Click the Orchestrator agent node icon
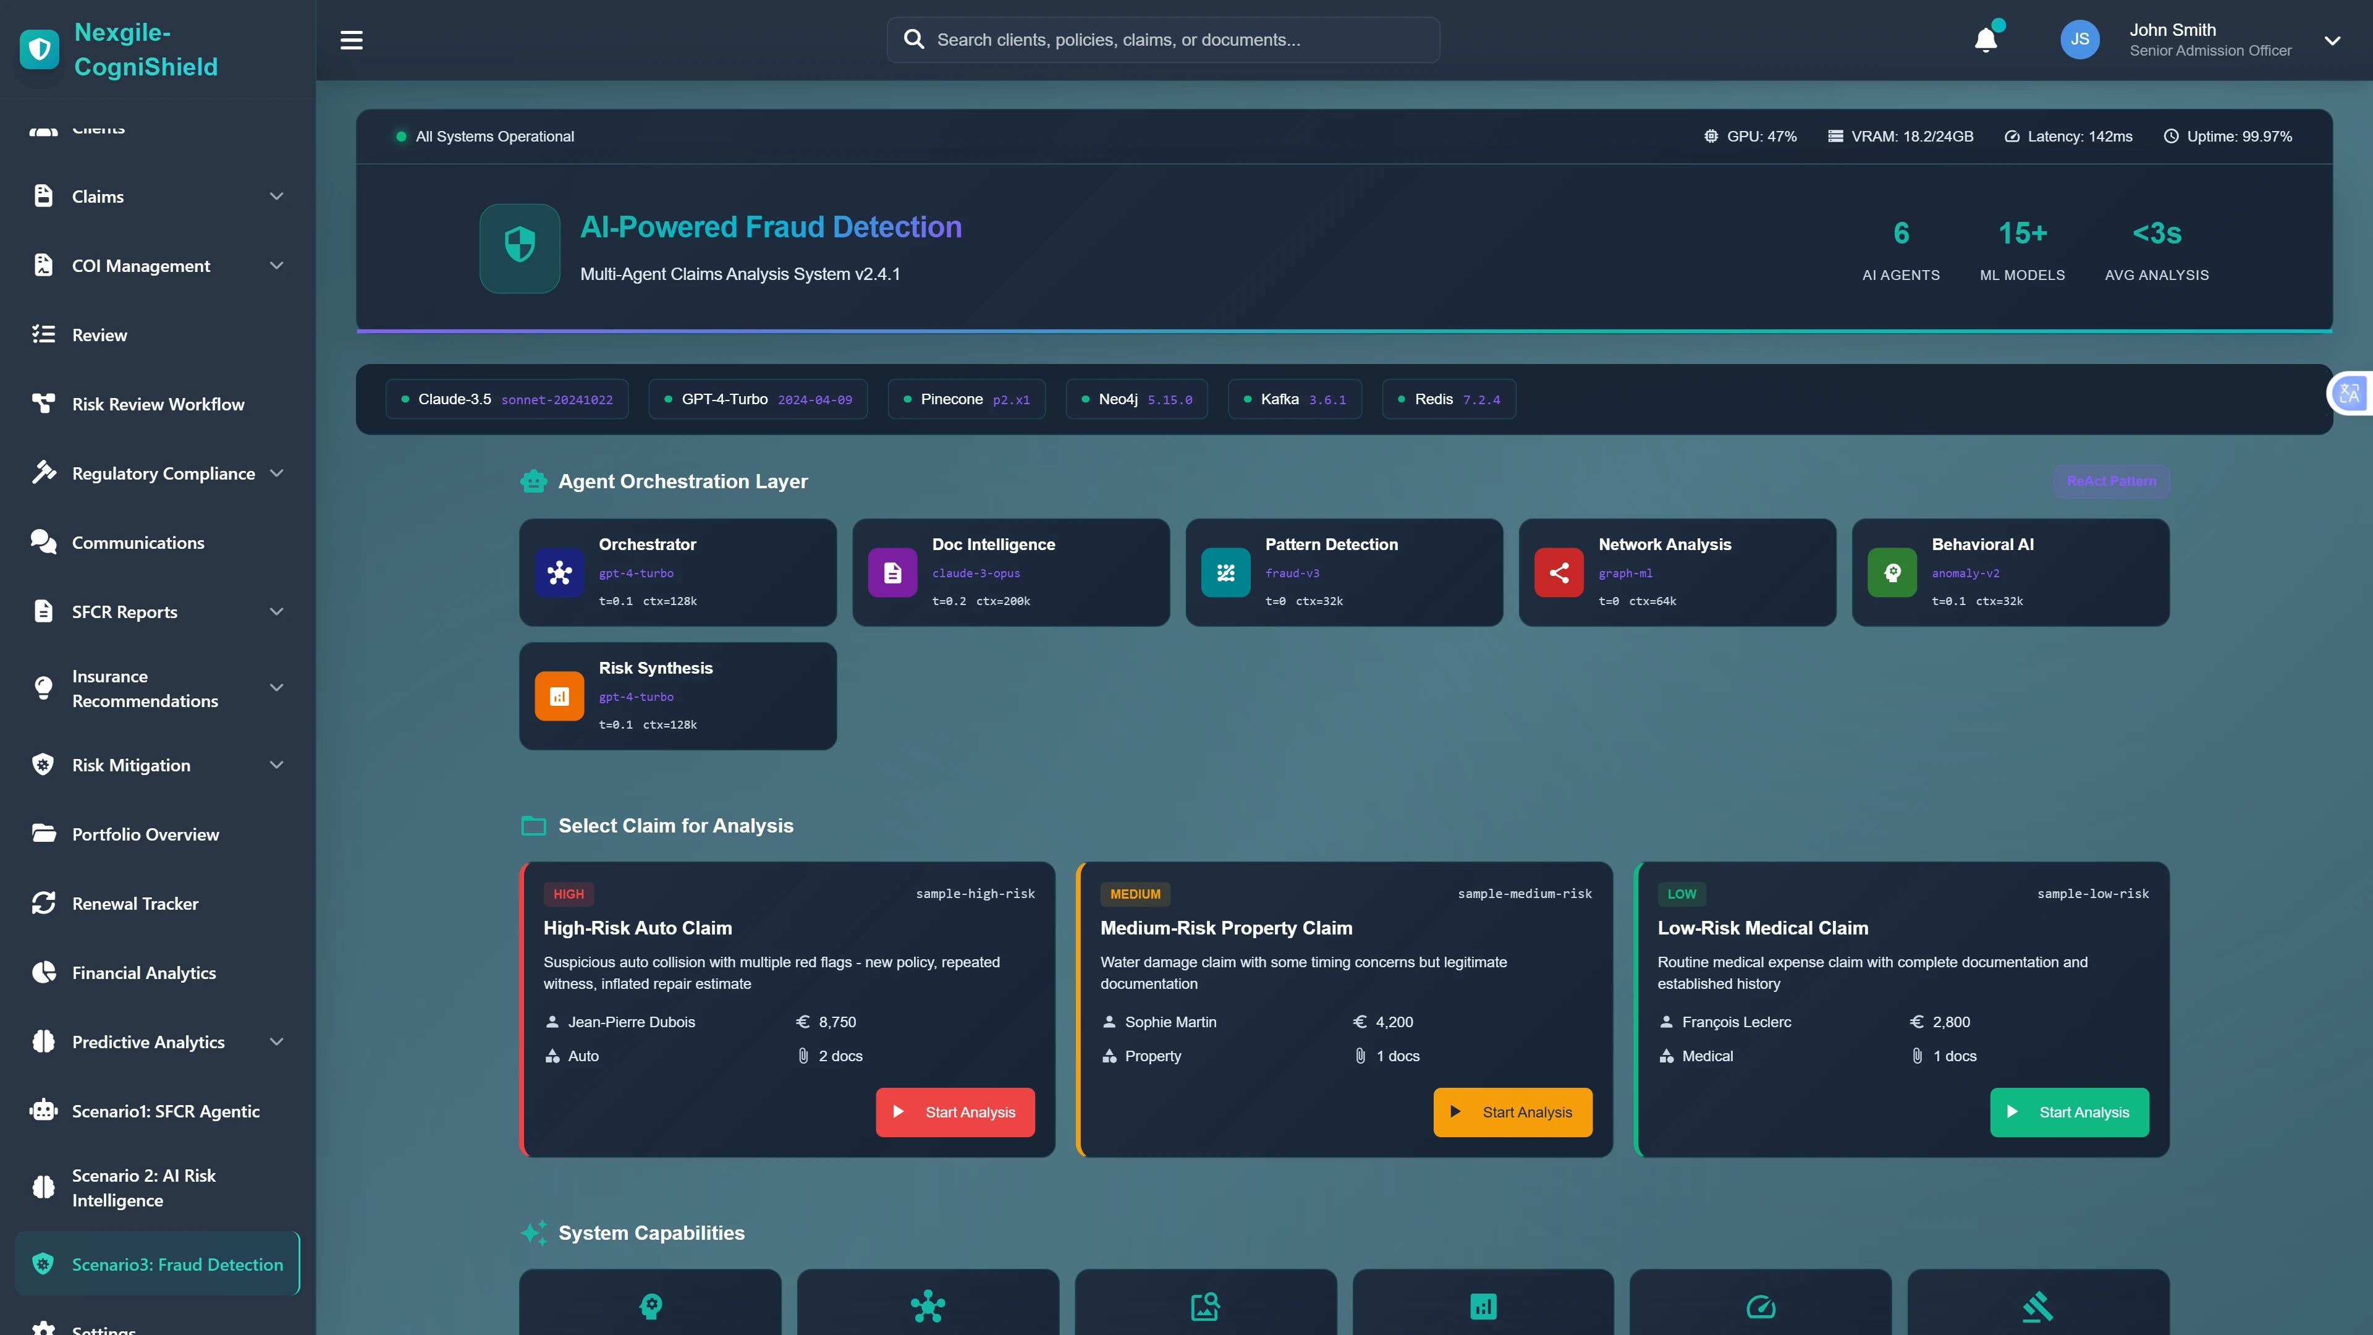Image resolution: width=2373 pixels, height=1335 pixels. 559,572
